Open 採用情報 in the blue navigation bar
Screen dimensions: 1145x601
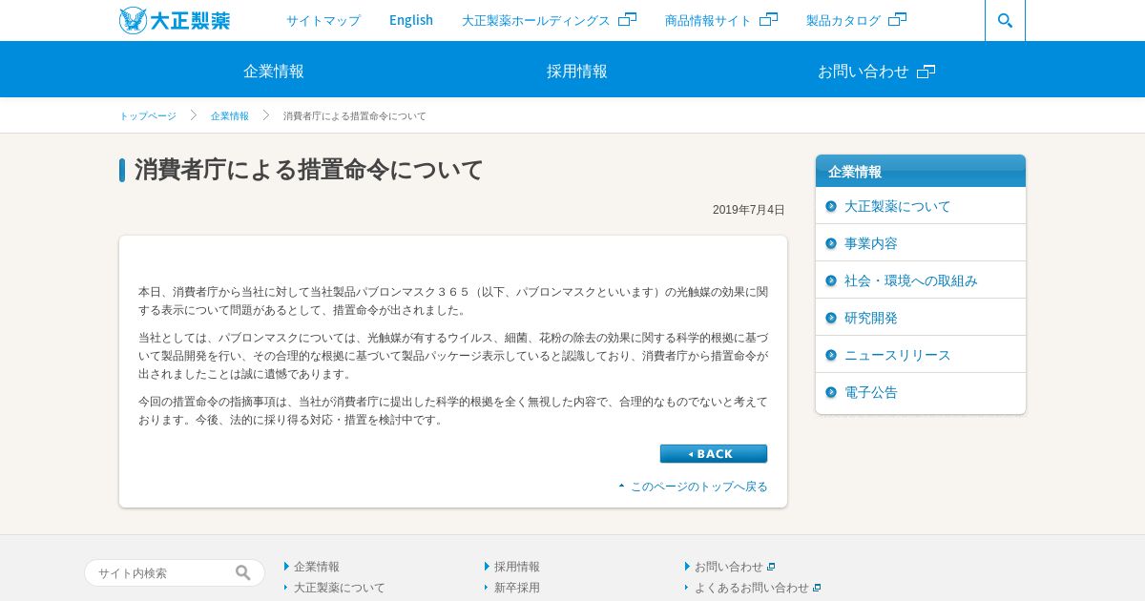[x=577, y=71]
